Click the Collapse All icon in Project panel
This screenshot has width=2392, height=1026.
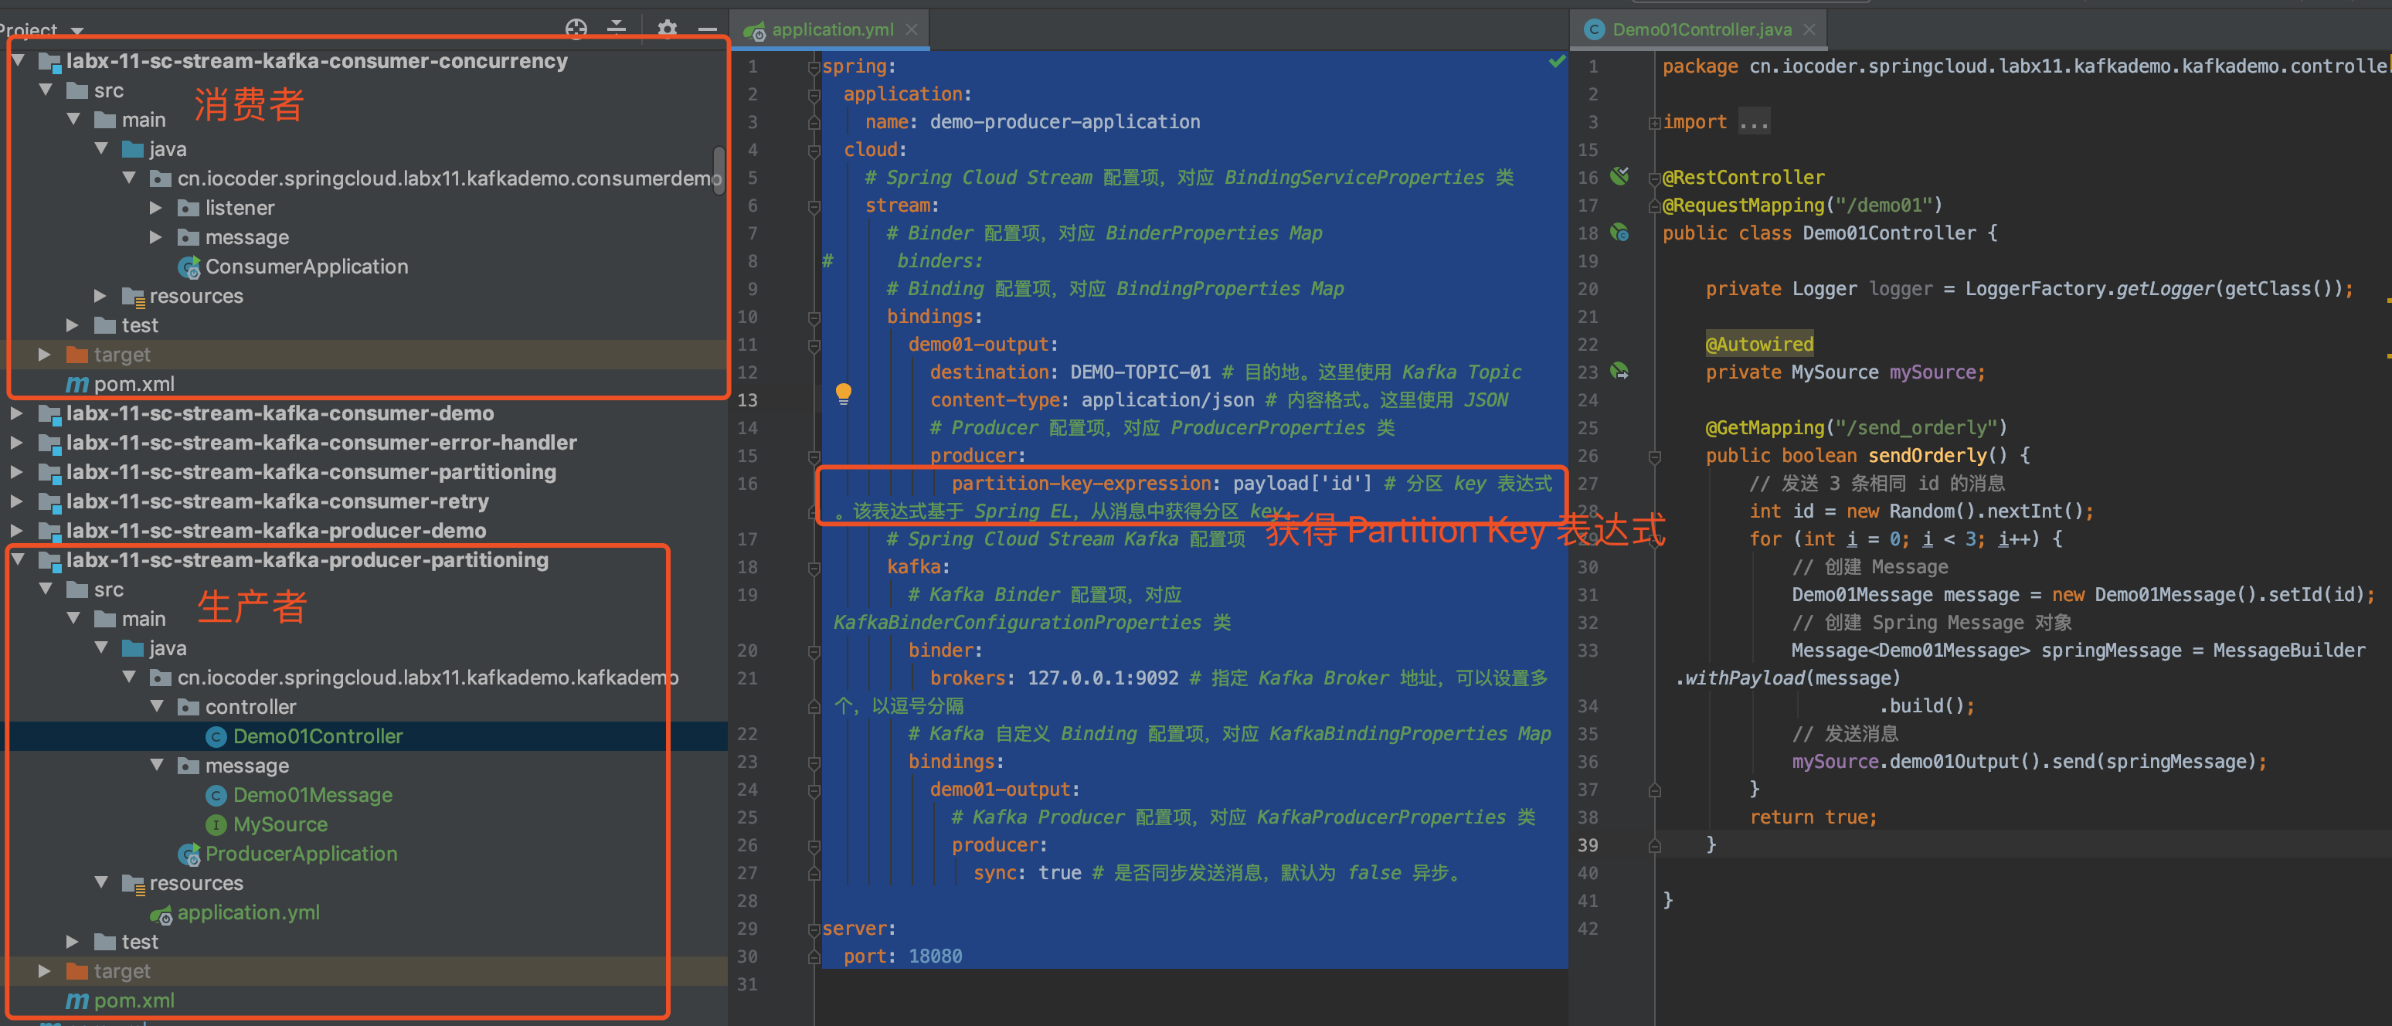[x=617, y=28]
